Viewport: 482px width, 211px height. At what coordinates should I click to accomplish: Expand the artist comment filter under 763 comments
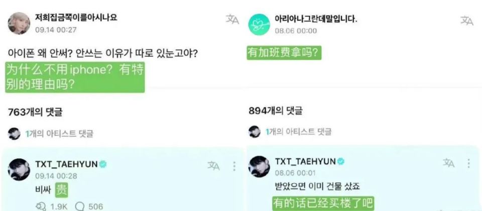50,134
